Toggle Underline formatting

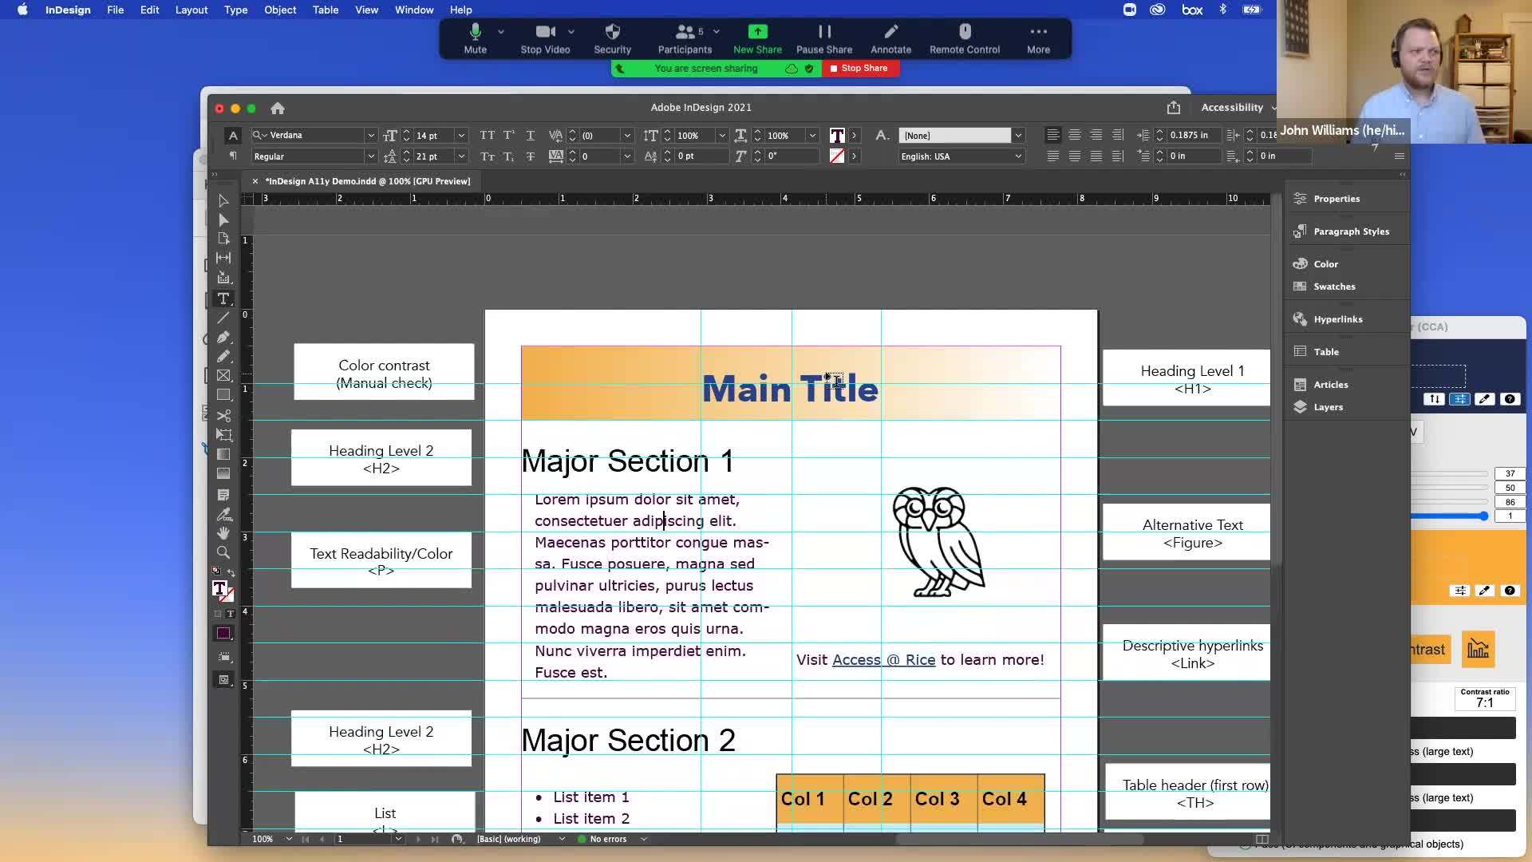[530, 136]
